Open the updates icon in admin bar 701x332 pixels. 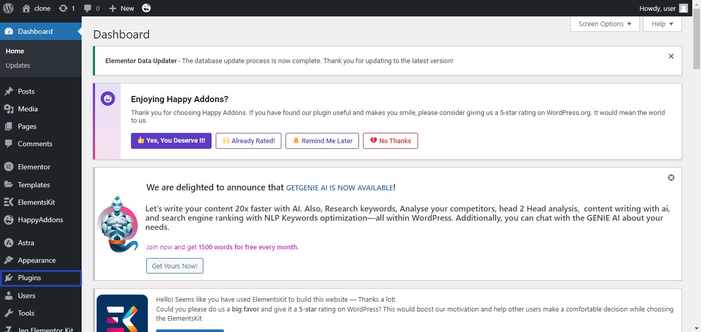pyautogui.click(x=63, y=8)
